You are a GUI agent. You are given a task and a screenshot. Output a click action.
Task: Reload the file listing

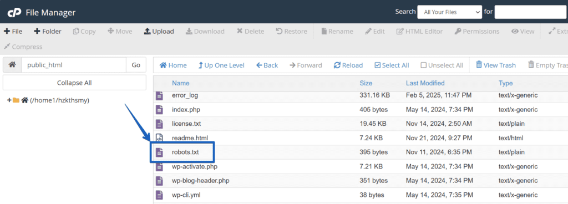[x=348, y=65]
